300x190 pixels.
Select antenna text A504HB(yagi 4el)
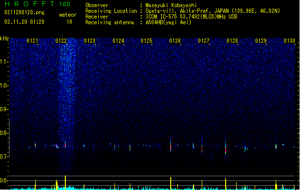[x=168, y=22]
